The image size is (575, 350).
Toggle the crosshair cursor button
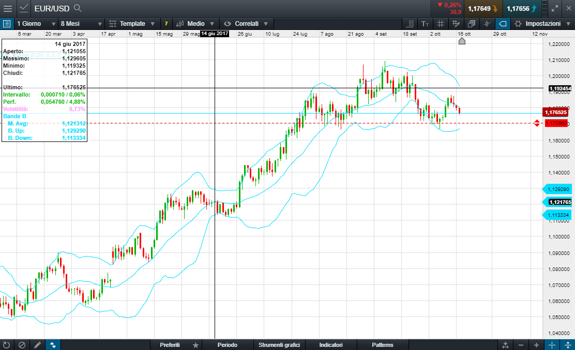(x=552, y=345)
